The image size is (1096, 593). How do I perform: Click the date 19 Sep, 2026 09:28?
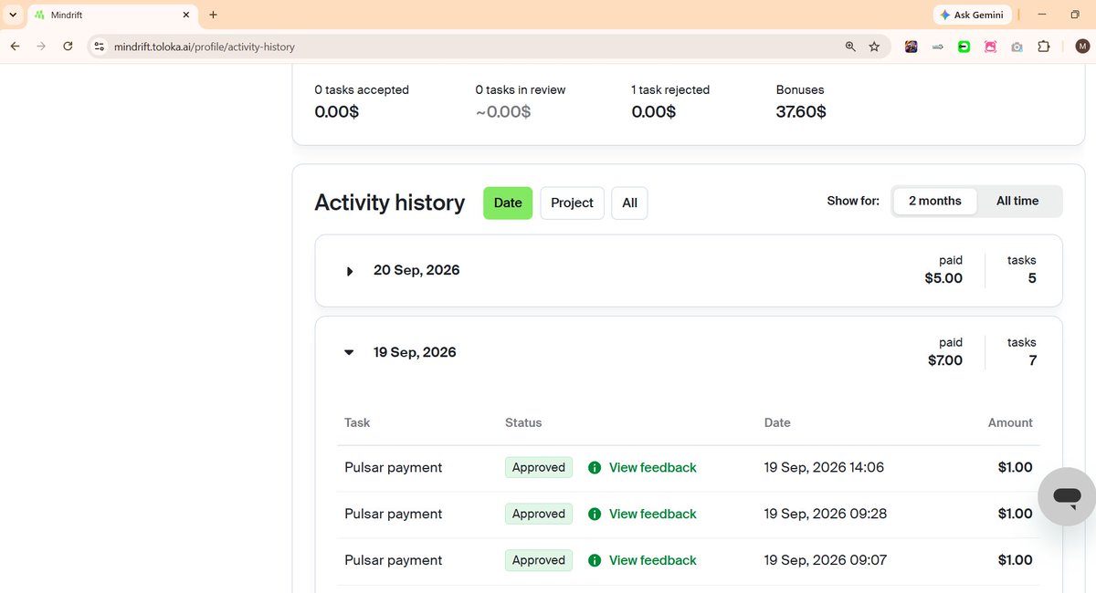[826, 515]
